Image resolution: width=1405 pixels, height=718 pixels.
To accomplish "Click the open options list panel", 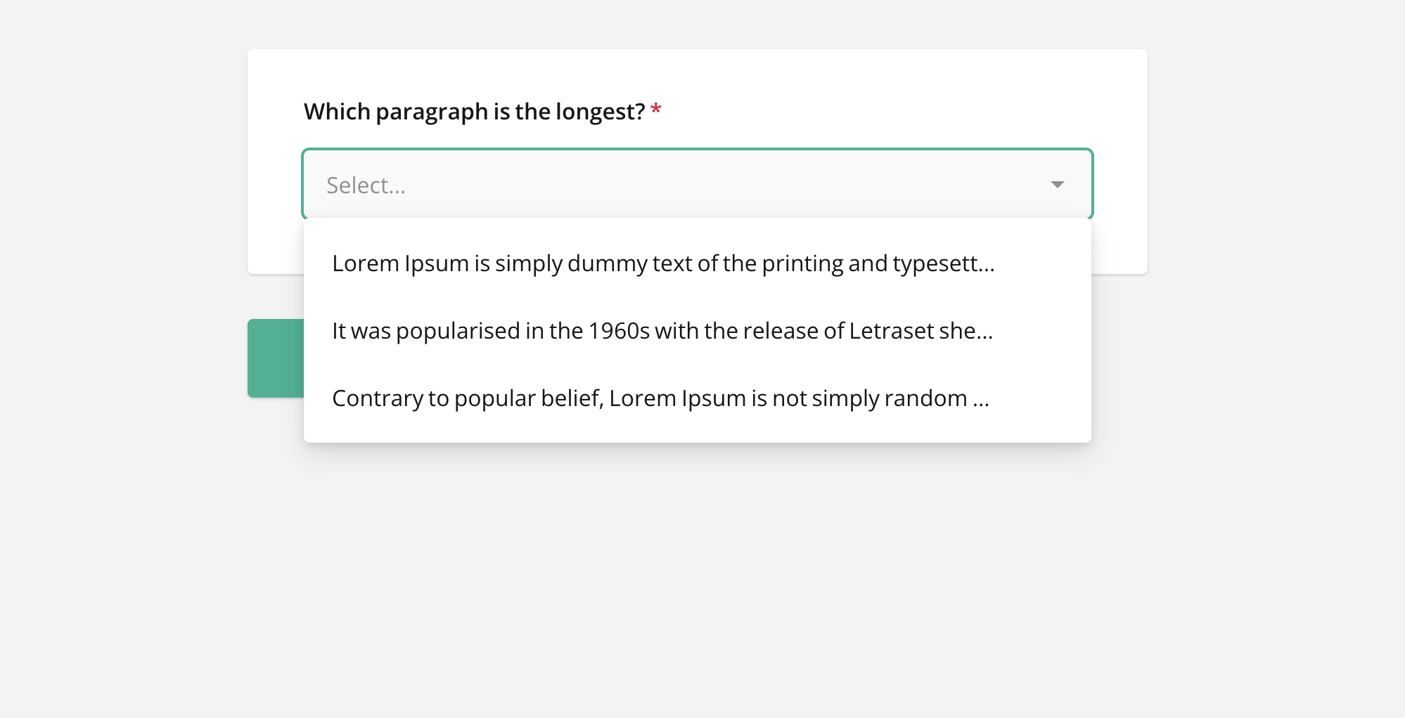I will (x=696, y=330).
